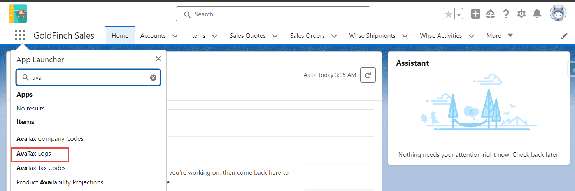The image size is (575, 191).
Task: Focus the global Search box
Action: (x=273, y=14)
